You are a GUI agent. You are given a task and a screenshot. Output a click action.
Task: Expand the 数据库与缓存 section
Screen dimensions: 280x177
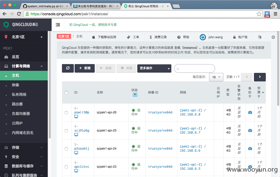pos(24,166)
